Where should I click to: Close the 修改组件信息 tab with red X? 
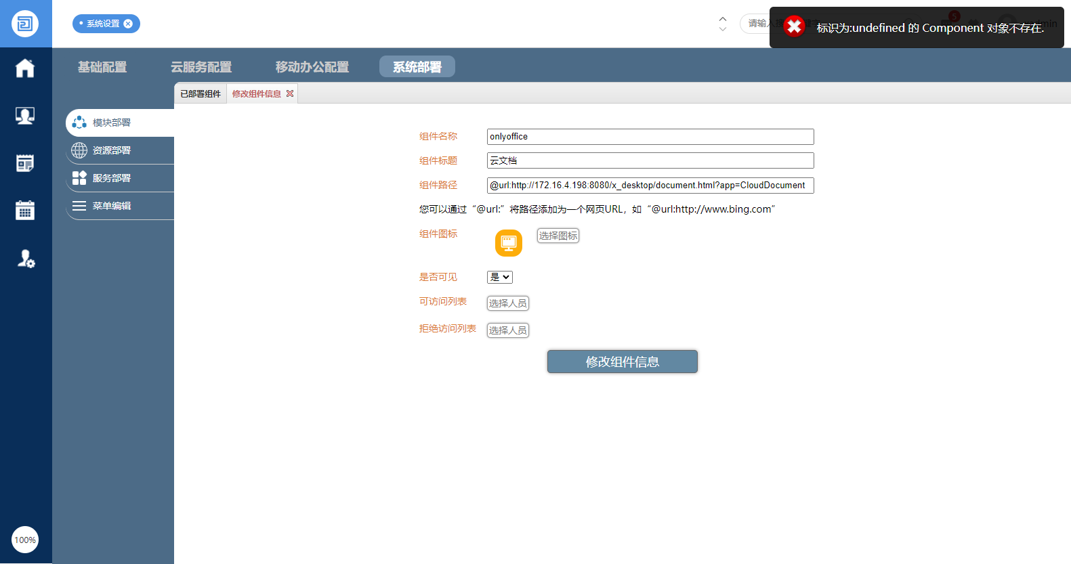tap(290, 93)
